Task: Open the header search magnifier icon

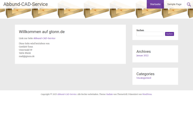Action: coord(189,4)
